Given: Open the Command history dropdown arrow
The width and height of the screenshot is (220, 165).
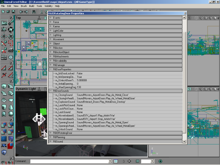Looking at the screenshot, I should click(110, 161).
